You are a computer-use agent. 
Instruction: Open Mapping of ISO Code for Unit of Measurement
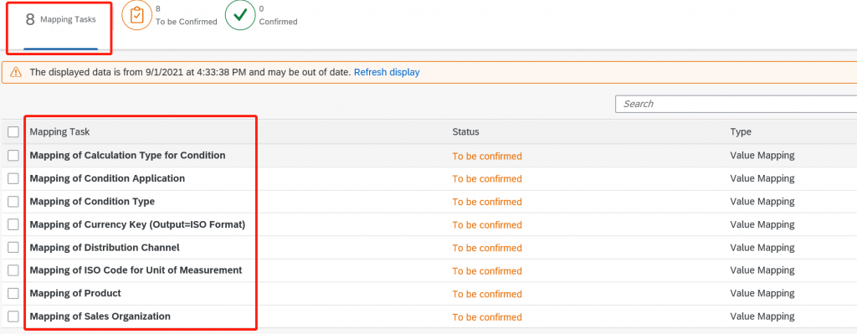pos(136,270)
